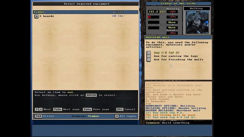
Task: Click the 'Vighar of Owl-tribe' title bar
Action: coord(178,3)
